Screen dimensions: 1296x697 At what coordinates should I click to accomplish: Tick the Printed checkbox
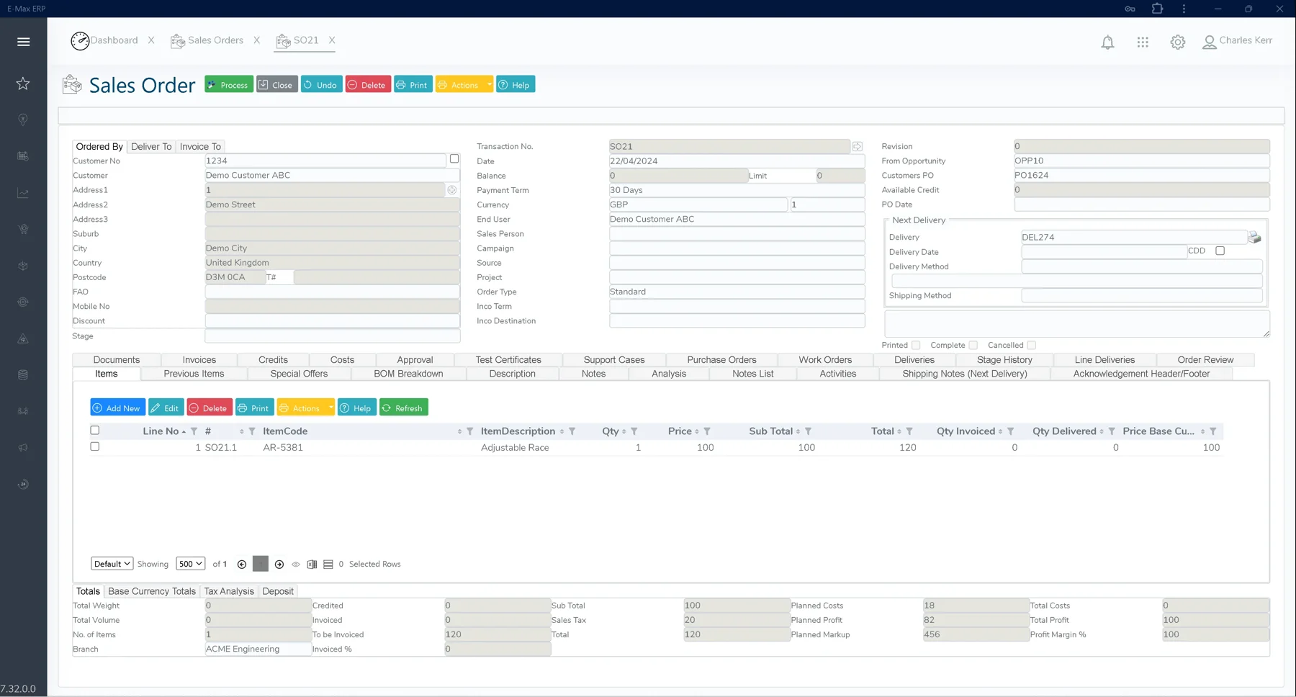(x=916, y=345)
